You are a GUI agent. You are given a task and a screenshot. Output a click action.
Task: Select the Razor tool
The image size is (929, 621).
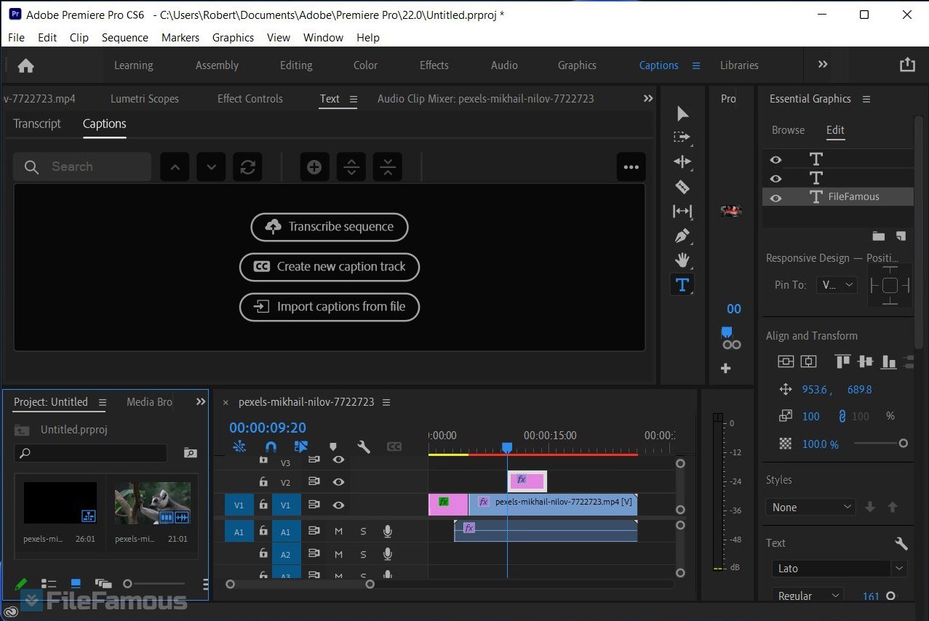point(682,187)
